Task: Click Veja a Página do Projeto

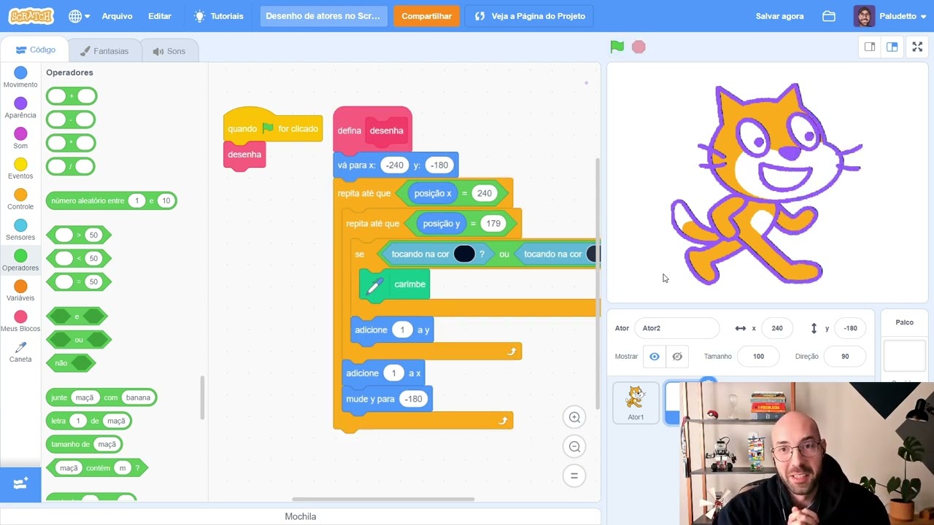Action: (530, 16)
